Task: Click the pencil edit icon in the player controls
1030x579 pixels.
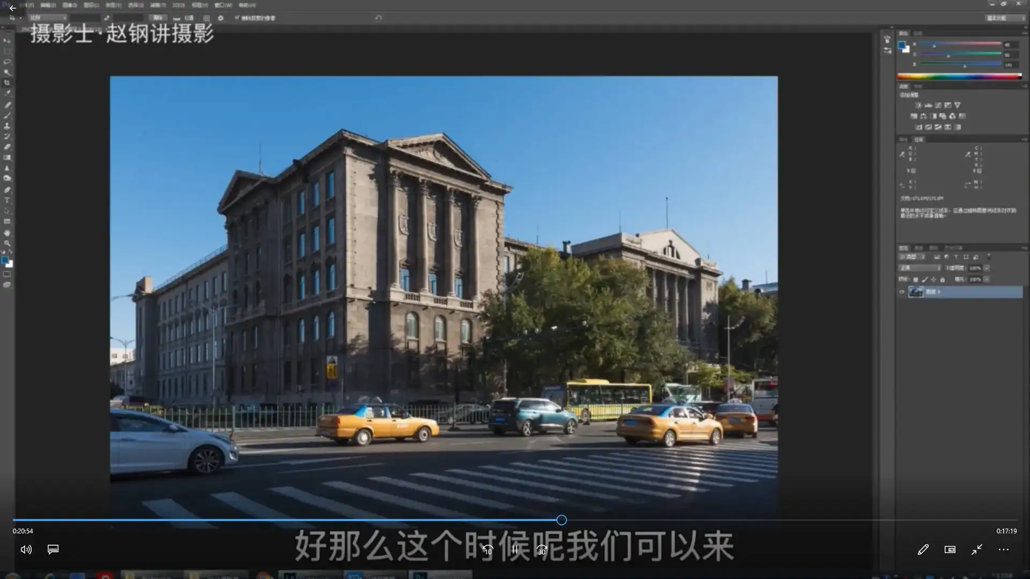Action: click(923, 550)
